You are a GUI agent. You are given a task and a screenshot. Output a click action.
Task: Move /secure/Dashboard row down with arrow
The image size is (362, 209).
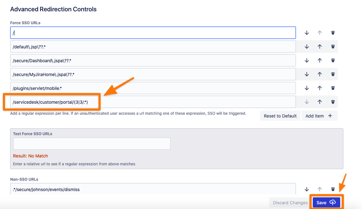[x=306, y=60]
